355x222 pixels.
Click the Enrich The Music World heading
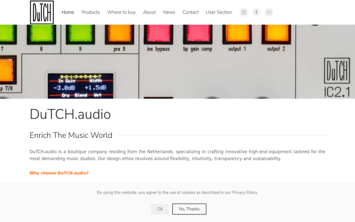pos(71,135)
